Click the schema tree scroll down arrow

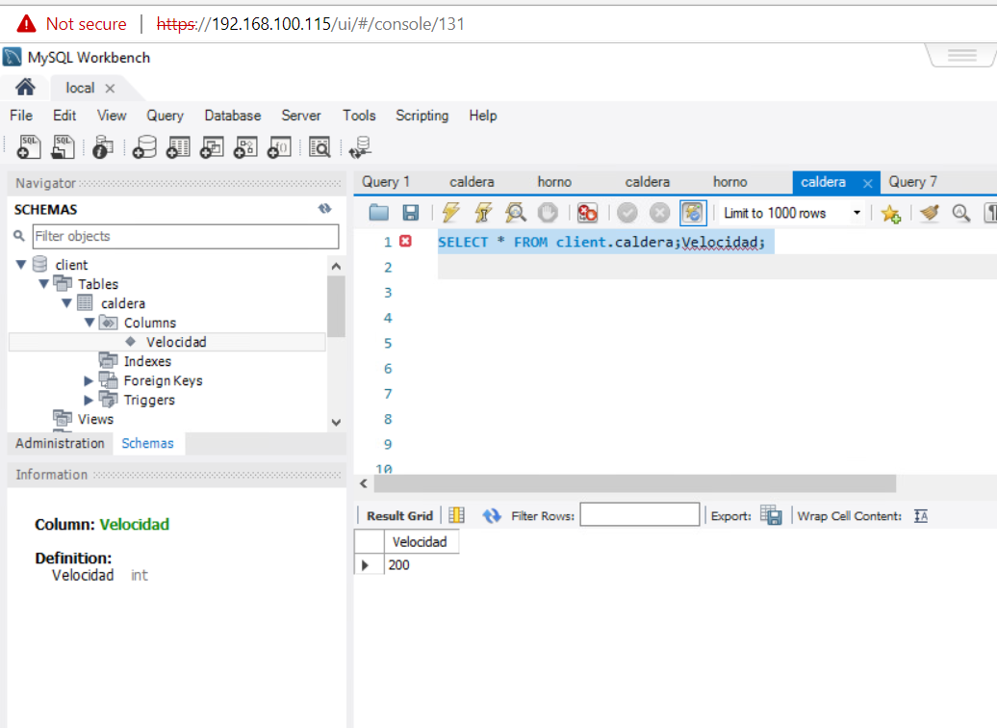(x=337, y=422)
